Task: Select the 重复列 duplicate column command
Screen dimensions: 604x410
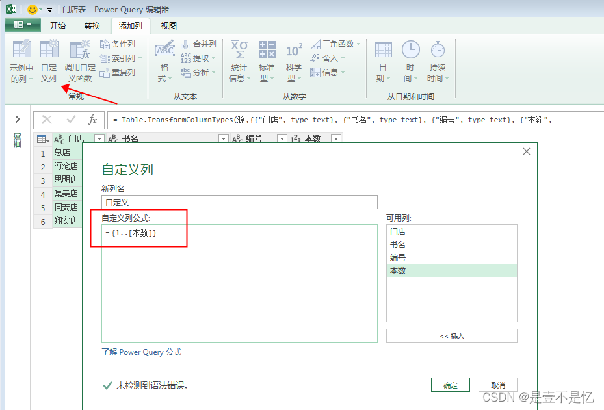Action: (118, 72)
